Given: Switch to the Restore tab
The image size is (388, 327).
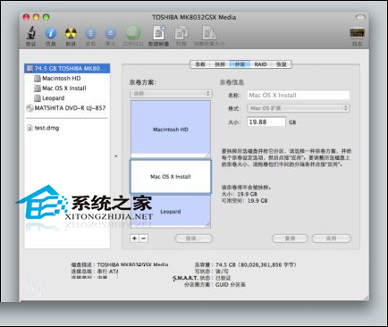Looking at the screenshot, I should pos(282,64).
